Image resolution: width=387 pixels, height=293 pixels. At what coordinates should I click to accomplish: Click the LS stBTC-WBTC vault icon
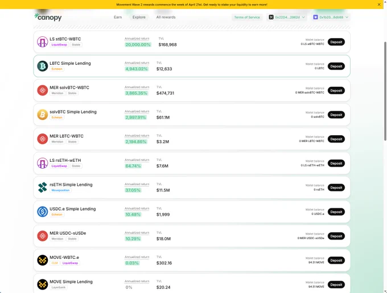pyautogui.click(x=43, y=42)
